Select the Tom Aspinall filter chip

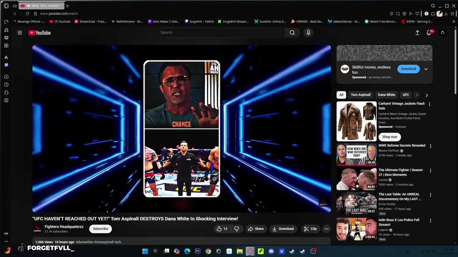[360, 95]
